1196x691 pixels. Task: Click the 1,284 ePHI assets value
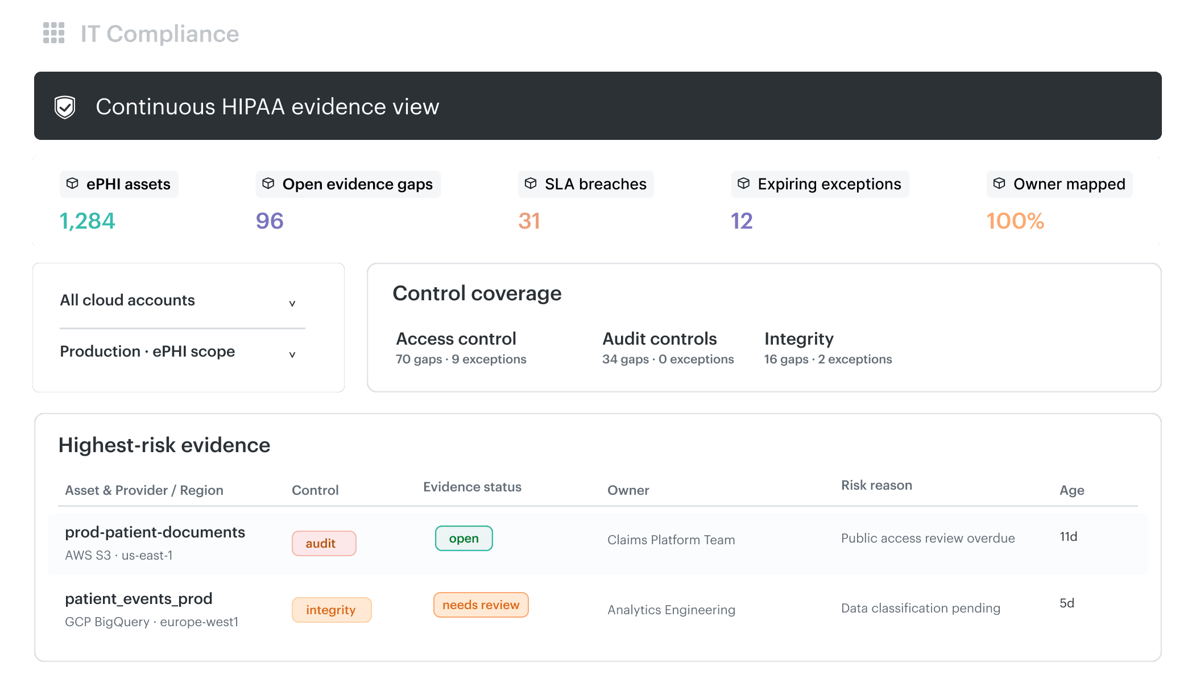click(88, 221)
